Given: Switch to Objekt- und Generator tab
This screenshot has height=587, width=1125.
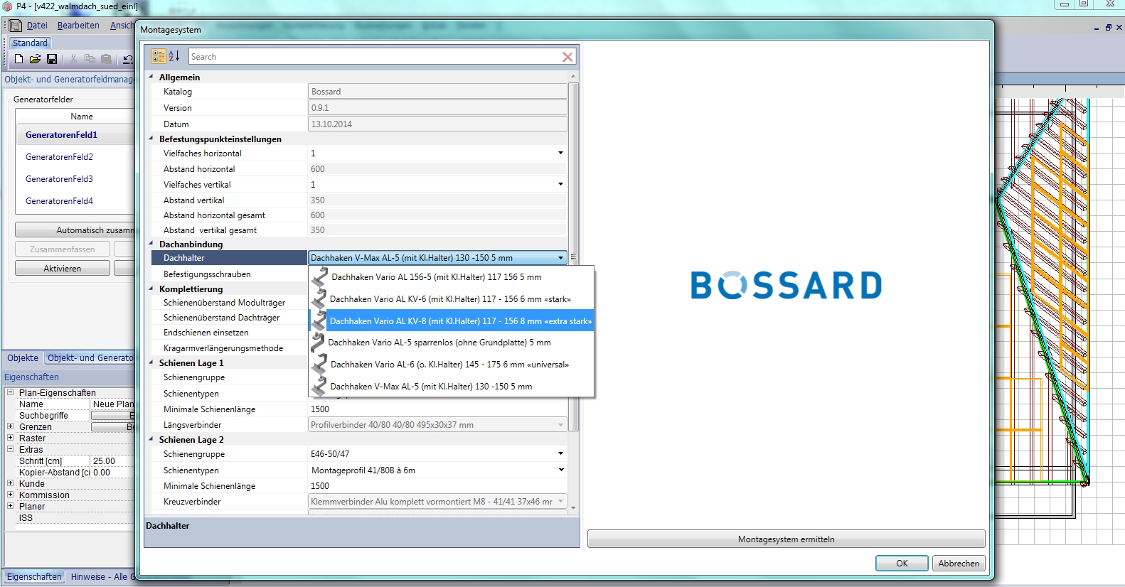Looking at the screenshot, I should pos(90,358).
